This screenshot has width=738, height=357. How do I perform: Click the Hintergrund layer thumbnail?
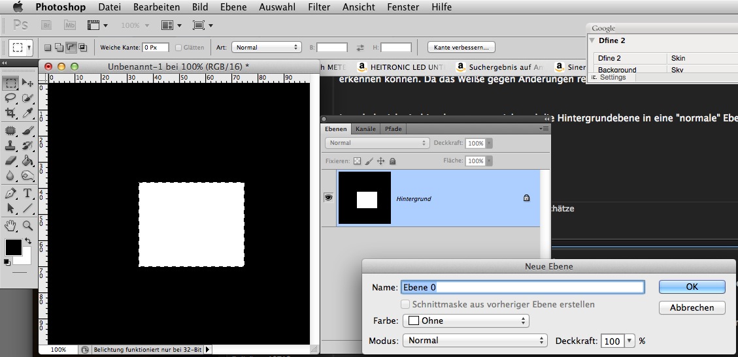coord(365,198)
